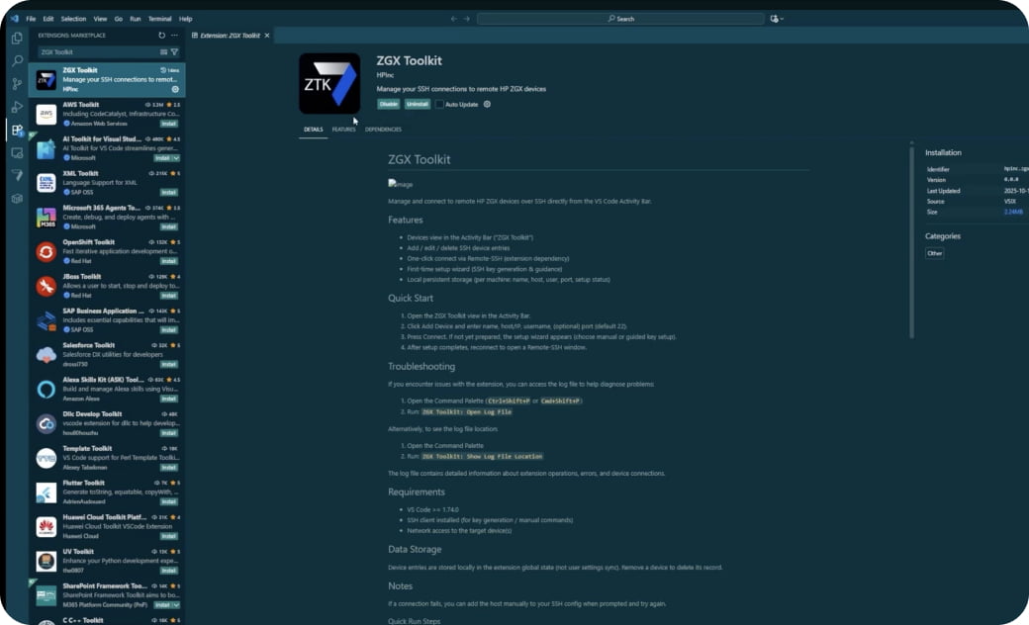Select the Extension: ZGX Toolkit editor tab
The width and height of the screenshot is (1029, 625).
(231, 36)
